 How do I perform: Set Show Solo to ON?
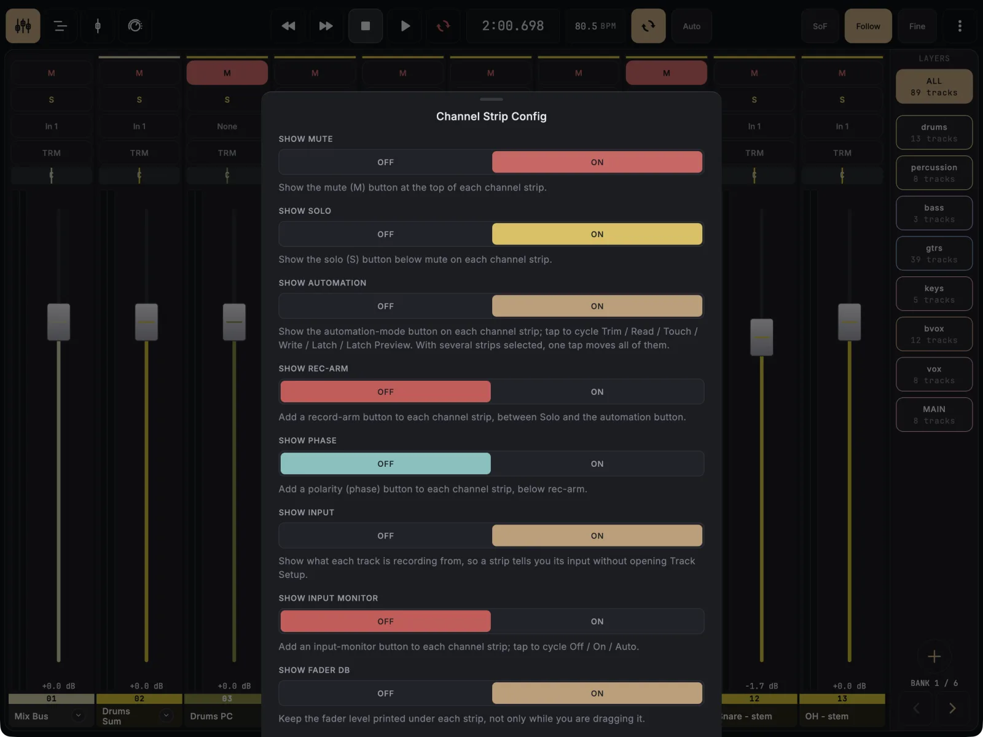coord(597,234)
